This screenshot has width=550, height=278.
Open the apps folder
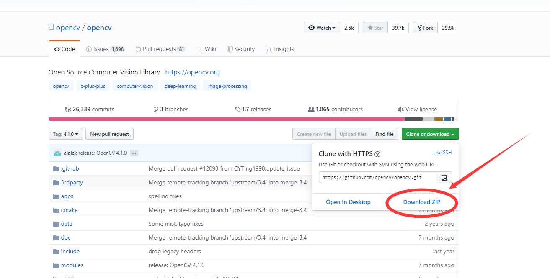[67, 196]
